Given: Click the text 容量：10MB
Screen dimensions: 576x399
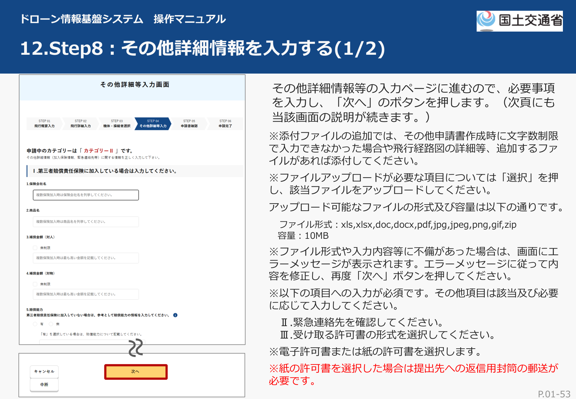Looking at the screenshot, I should point(303,236).
